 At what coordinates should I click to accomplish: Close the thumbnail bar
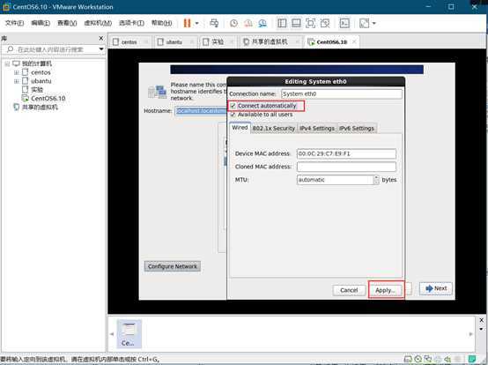click(481, 320)
